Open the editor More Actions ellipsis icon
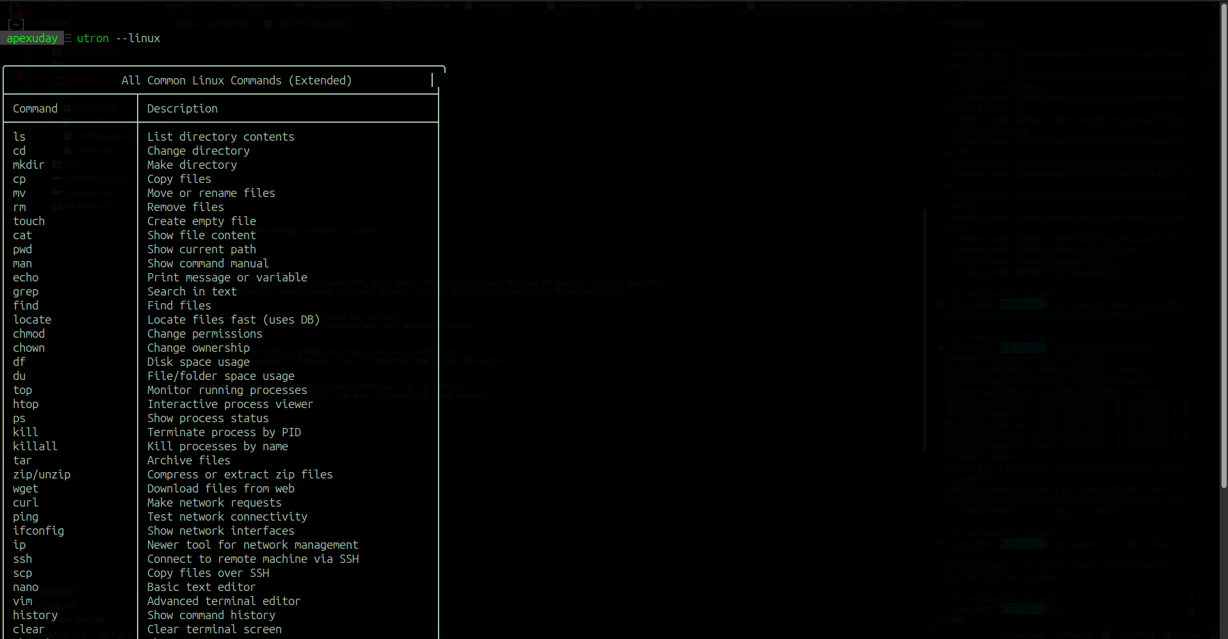Viewport: 1228px width, 639px height. pyautogui.click(x=919, y=6)
